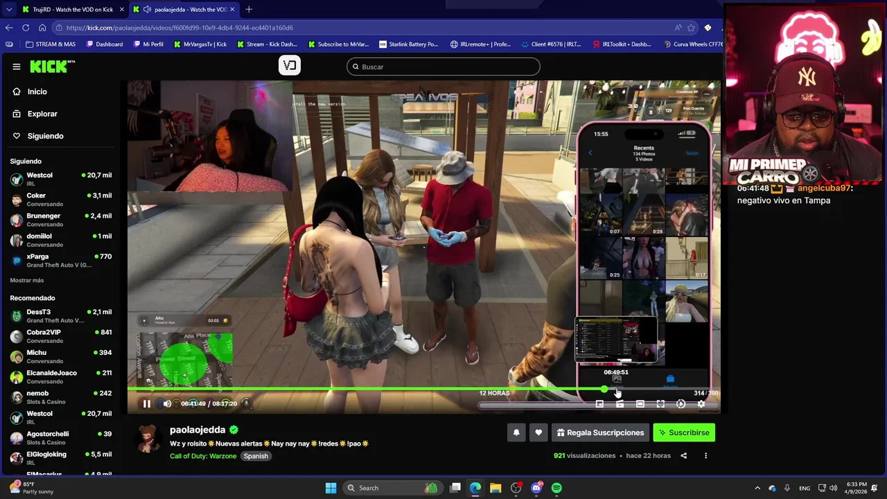Screen dimensions: 887x499
Task: Open the VJ square icon in header
Action: (290, 65)
